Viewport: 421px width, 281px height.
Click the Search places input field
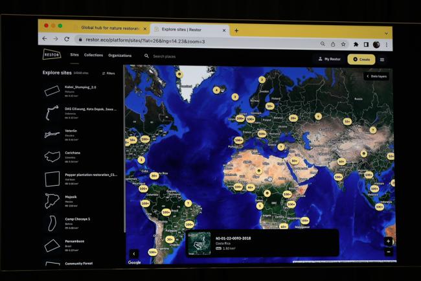point(165,56)
